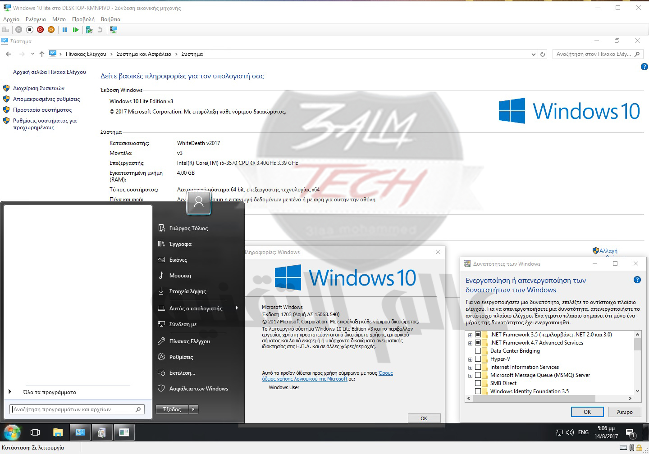This screenshot has width=649, height=454.
Task: Click the Control Panel search box
Action: click(597, 54)
